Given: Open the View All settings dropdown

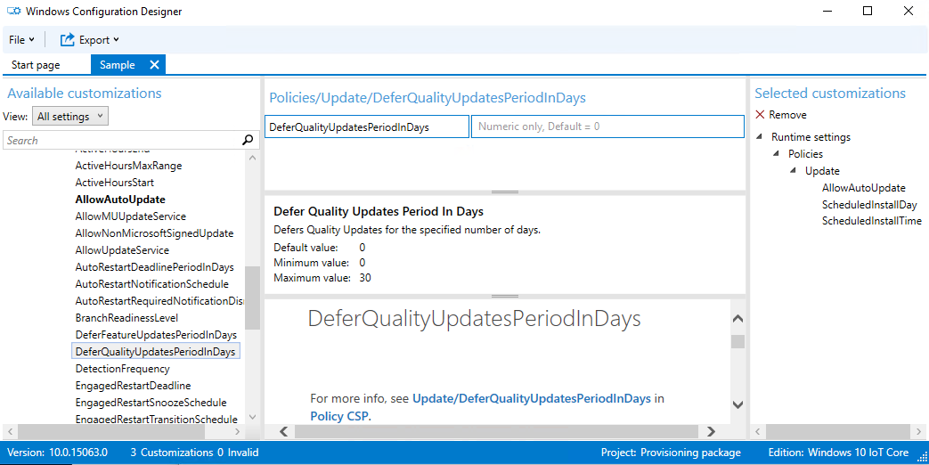Looking at the screenshot, I should [70, 116].
